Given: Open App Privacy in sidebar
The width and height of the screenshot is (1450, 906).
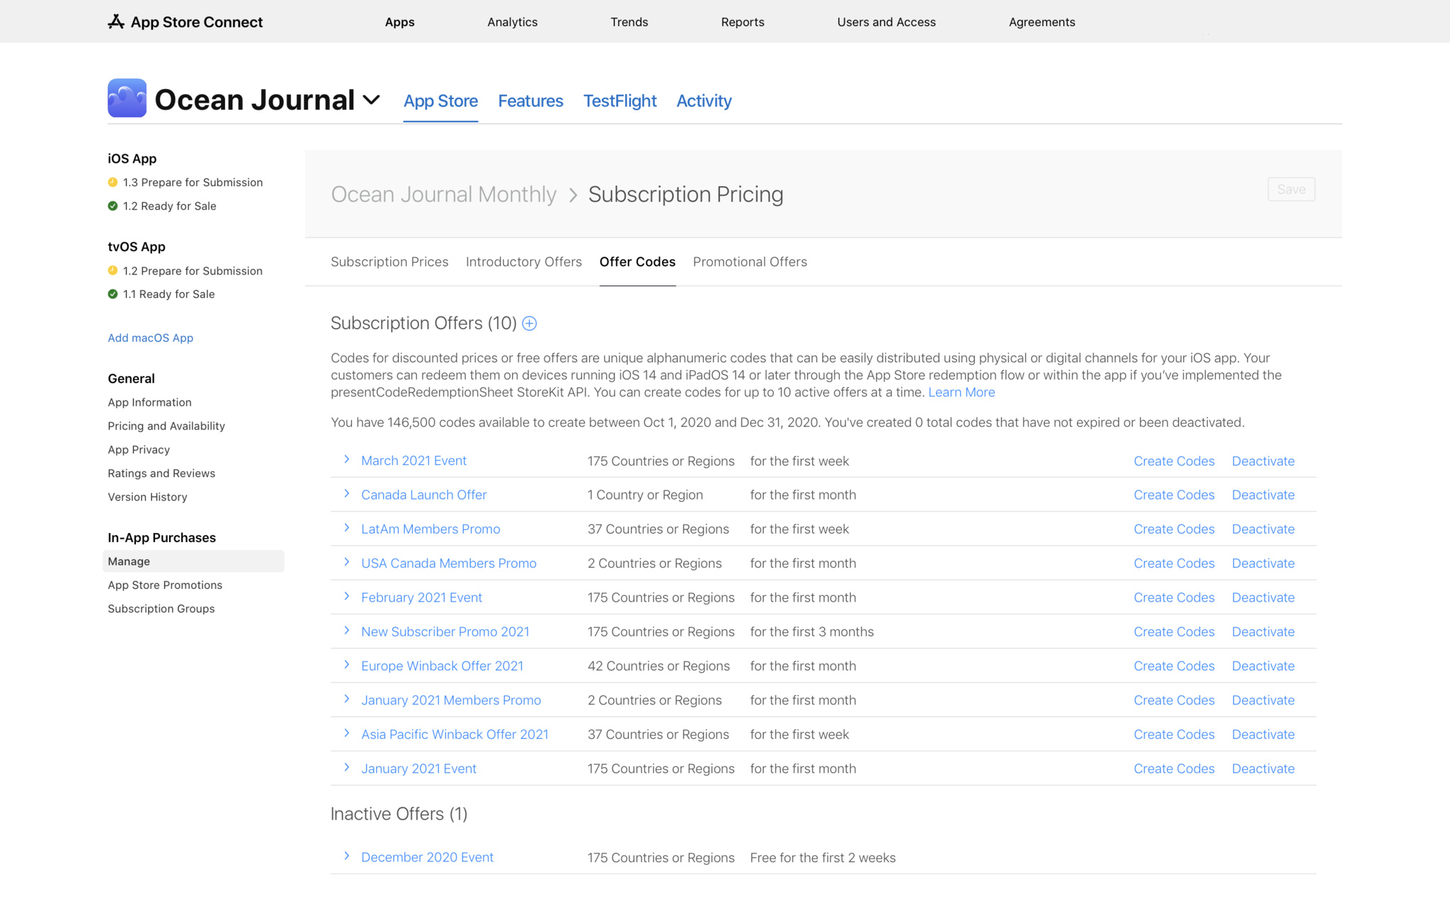Looking at the screenshot, I should (x=139, y=450).
